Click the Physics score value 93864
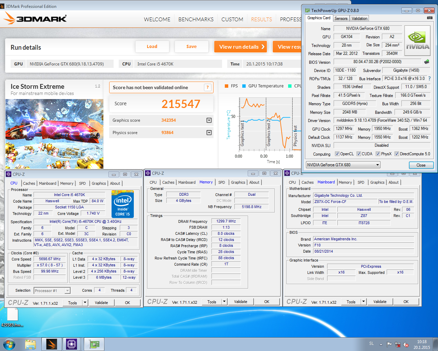The image size is (438, 351). tap(167, 133)
